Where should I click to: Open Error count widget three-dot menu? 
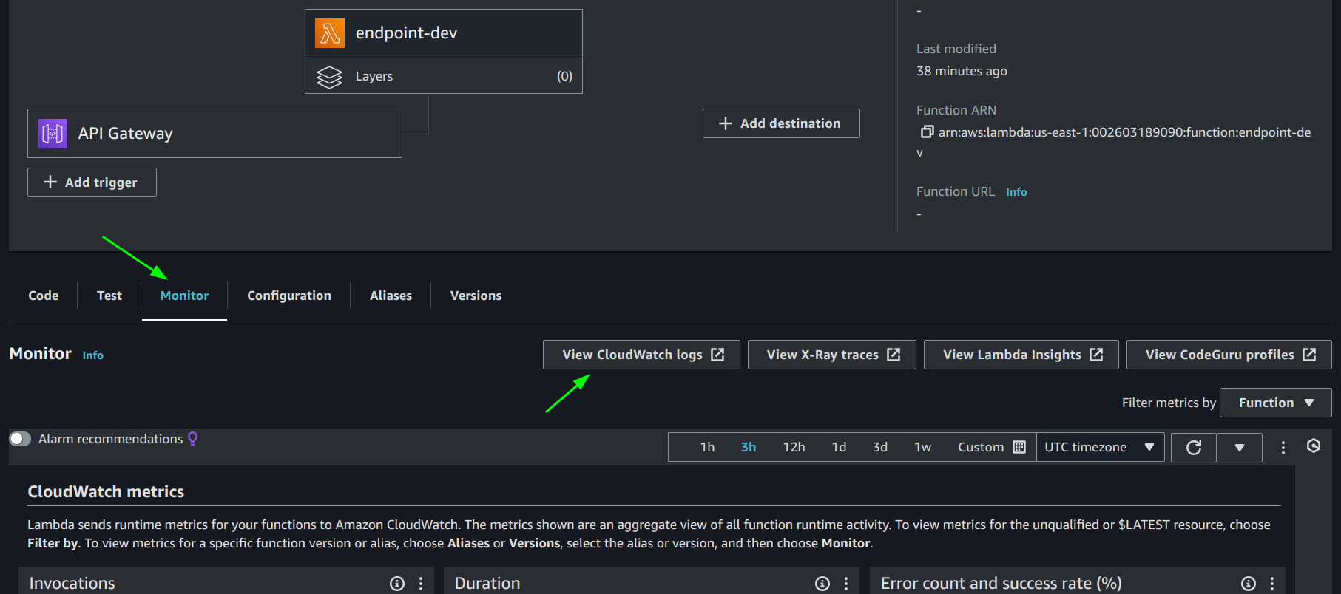(1272, 584)
